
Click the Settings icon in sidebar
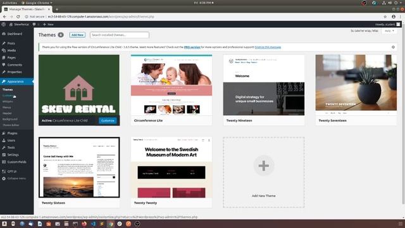(x=4, y=155)
